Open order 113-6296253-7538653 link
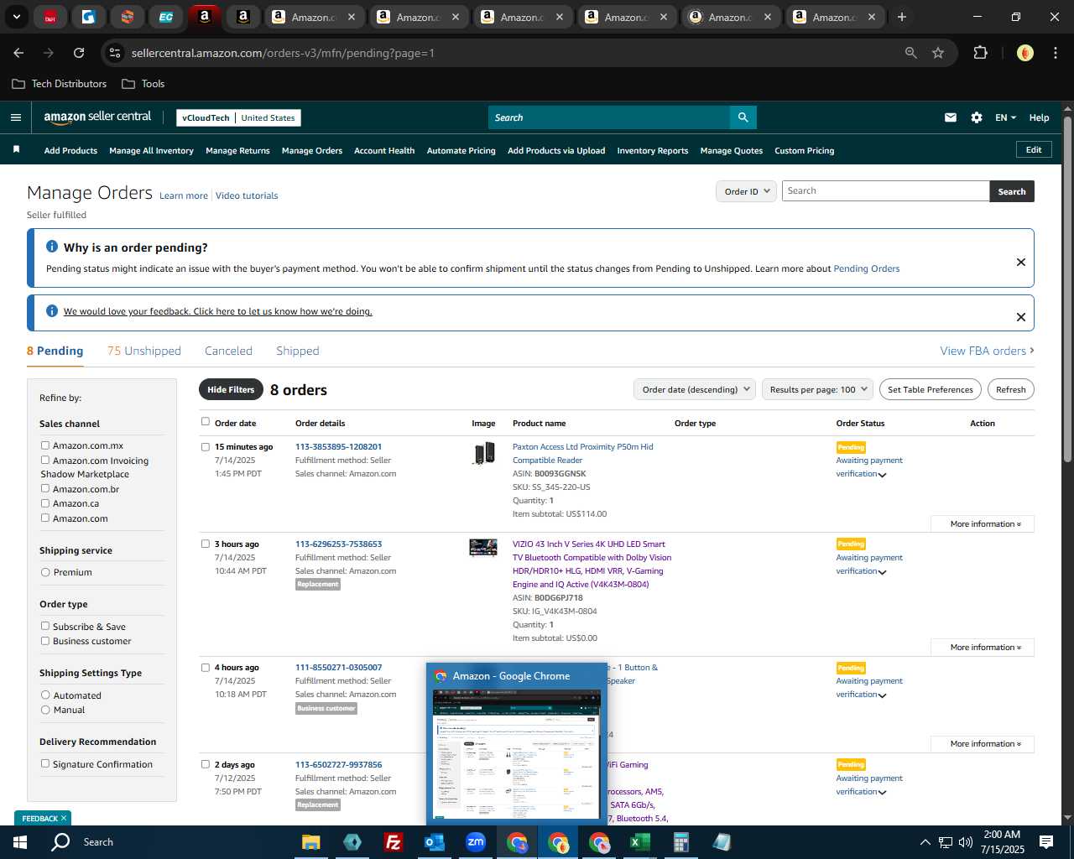Viewport: 1074px width, 859px height. (338, 544)
